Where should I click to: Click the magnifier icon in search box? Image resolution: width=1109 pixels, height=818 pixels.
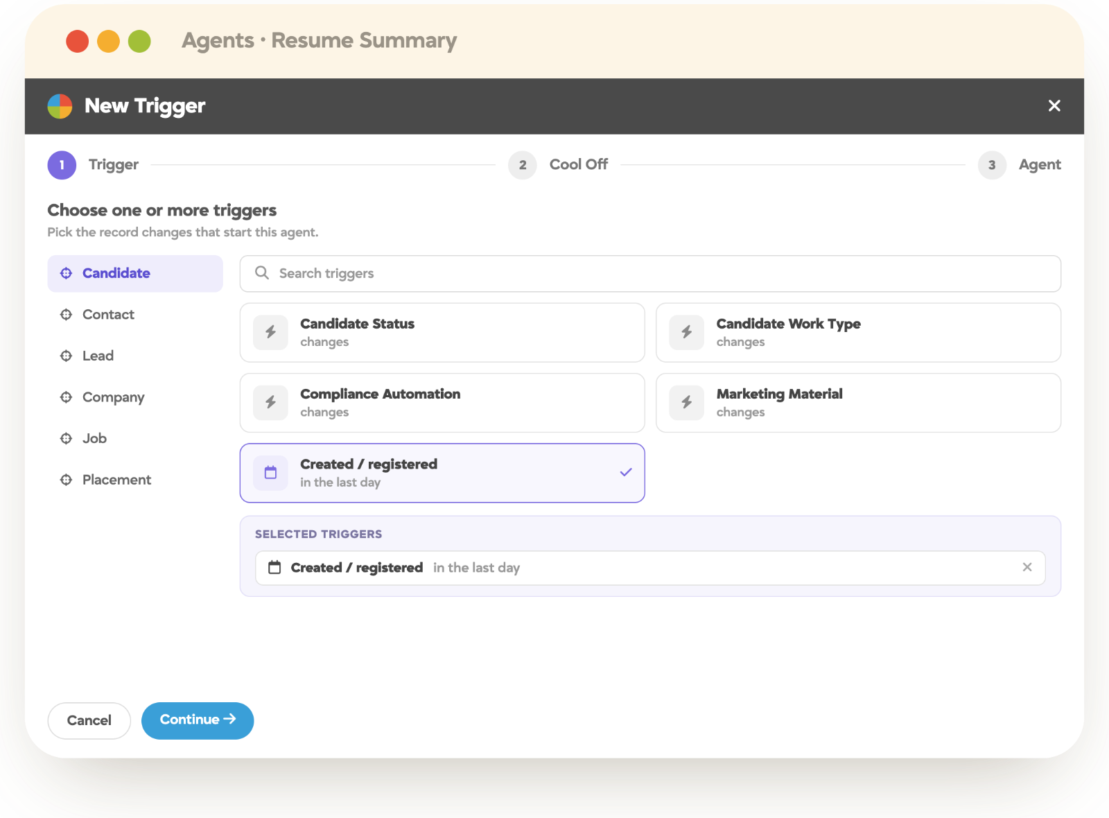(x=262, y=273)
